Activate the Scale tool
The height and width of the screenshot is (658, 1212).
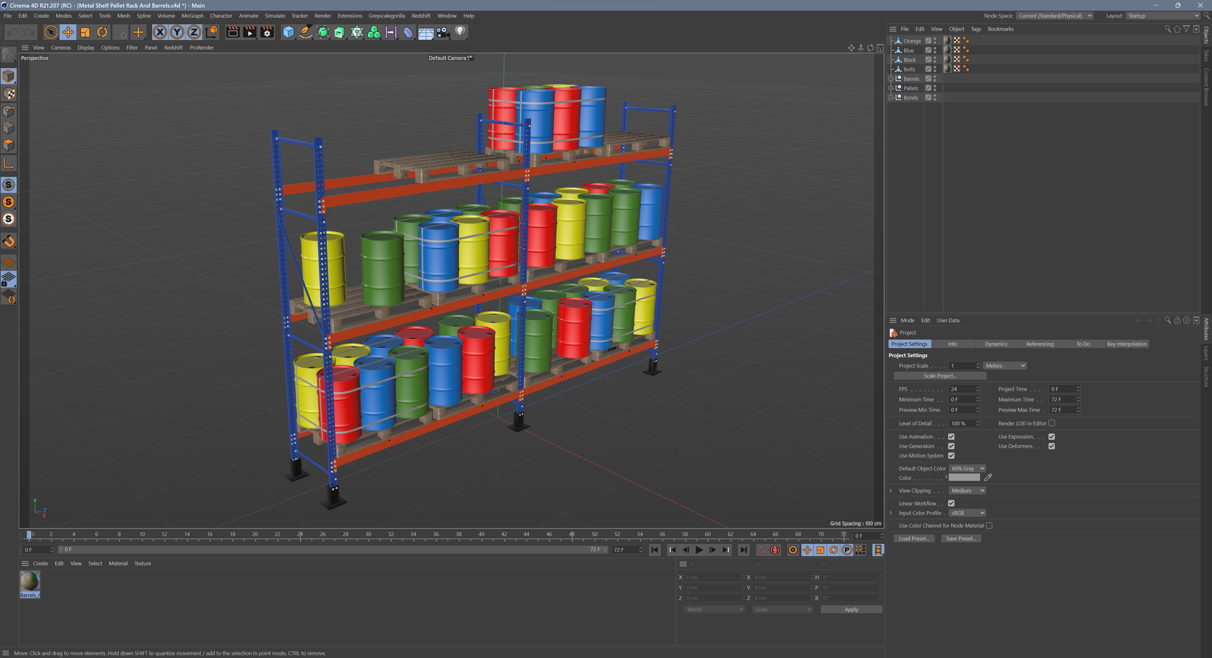85,32
